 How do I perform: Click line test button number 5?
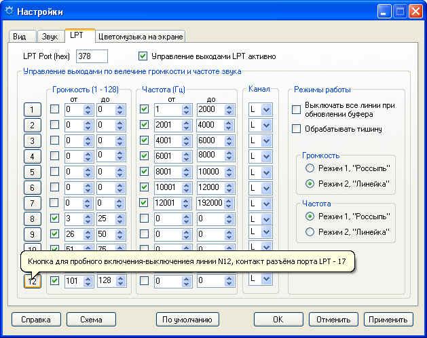[x=33, y=172]
